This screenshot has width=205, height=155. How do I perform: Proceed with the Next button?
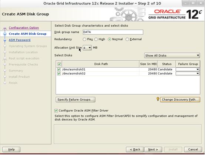(x=153, y=149)
